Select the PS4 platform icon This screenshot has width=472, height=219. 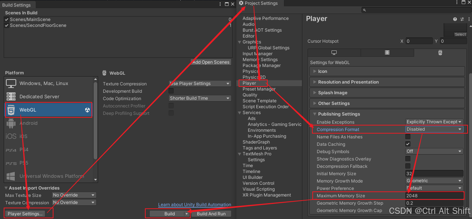(x=11, y=150)
